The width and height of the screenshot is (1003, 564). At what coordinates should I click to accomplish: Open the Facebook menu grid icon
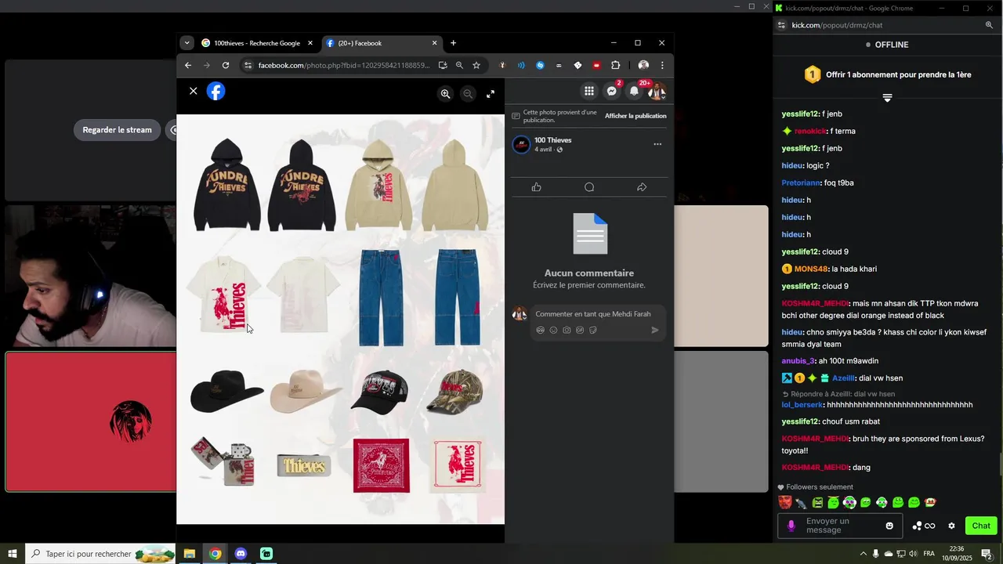589,92
